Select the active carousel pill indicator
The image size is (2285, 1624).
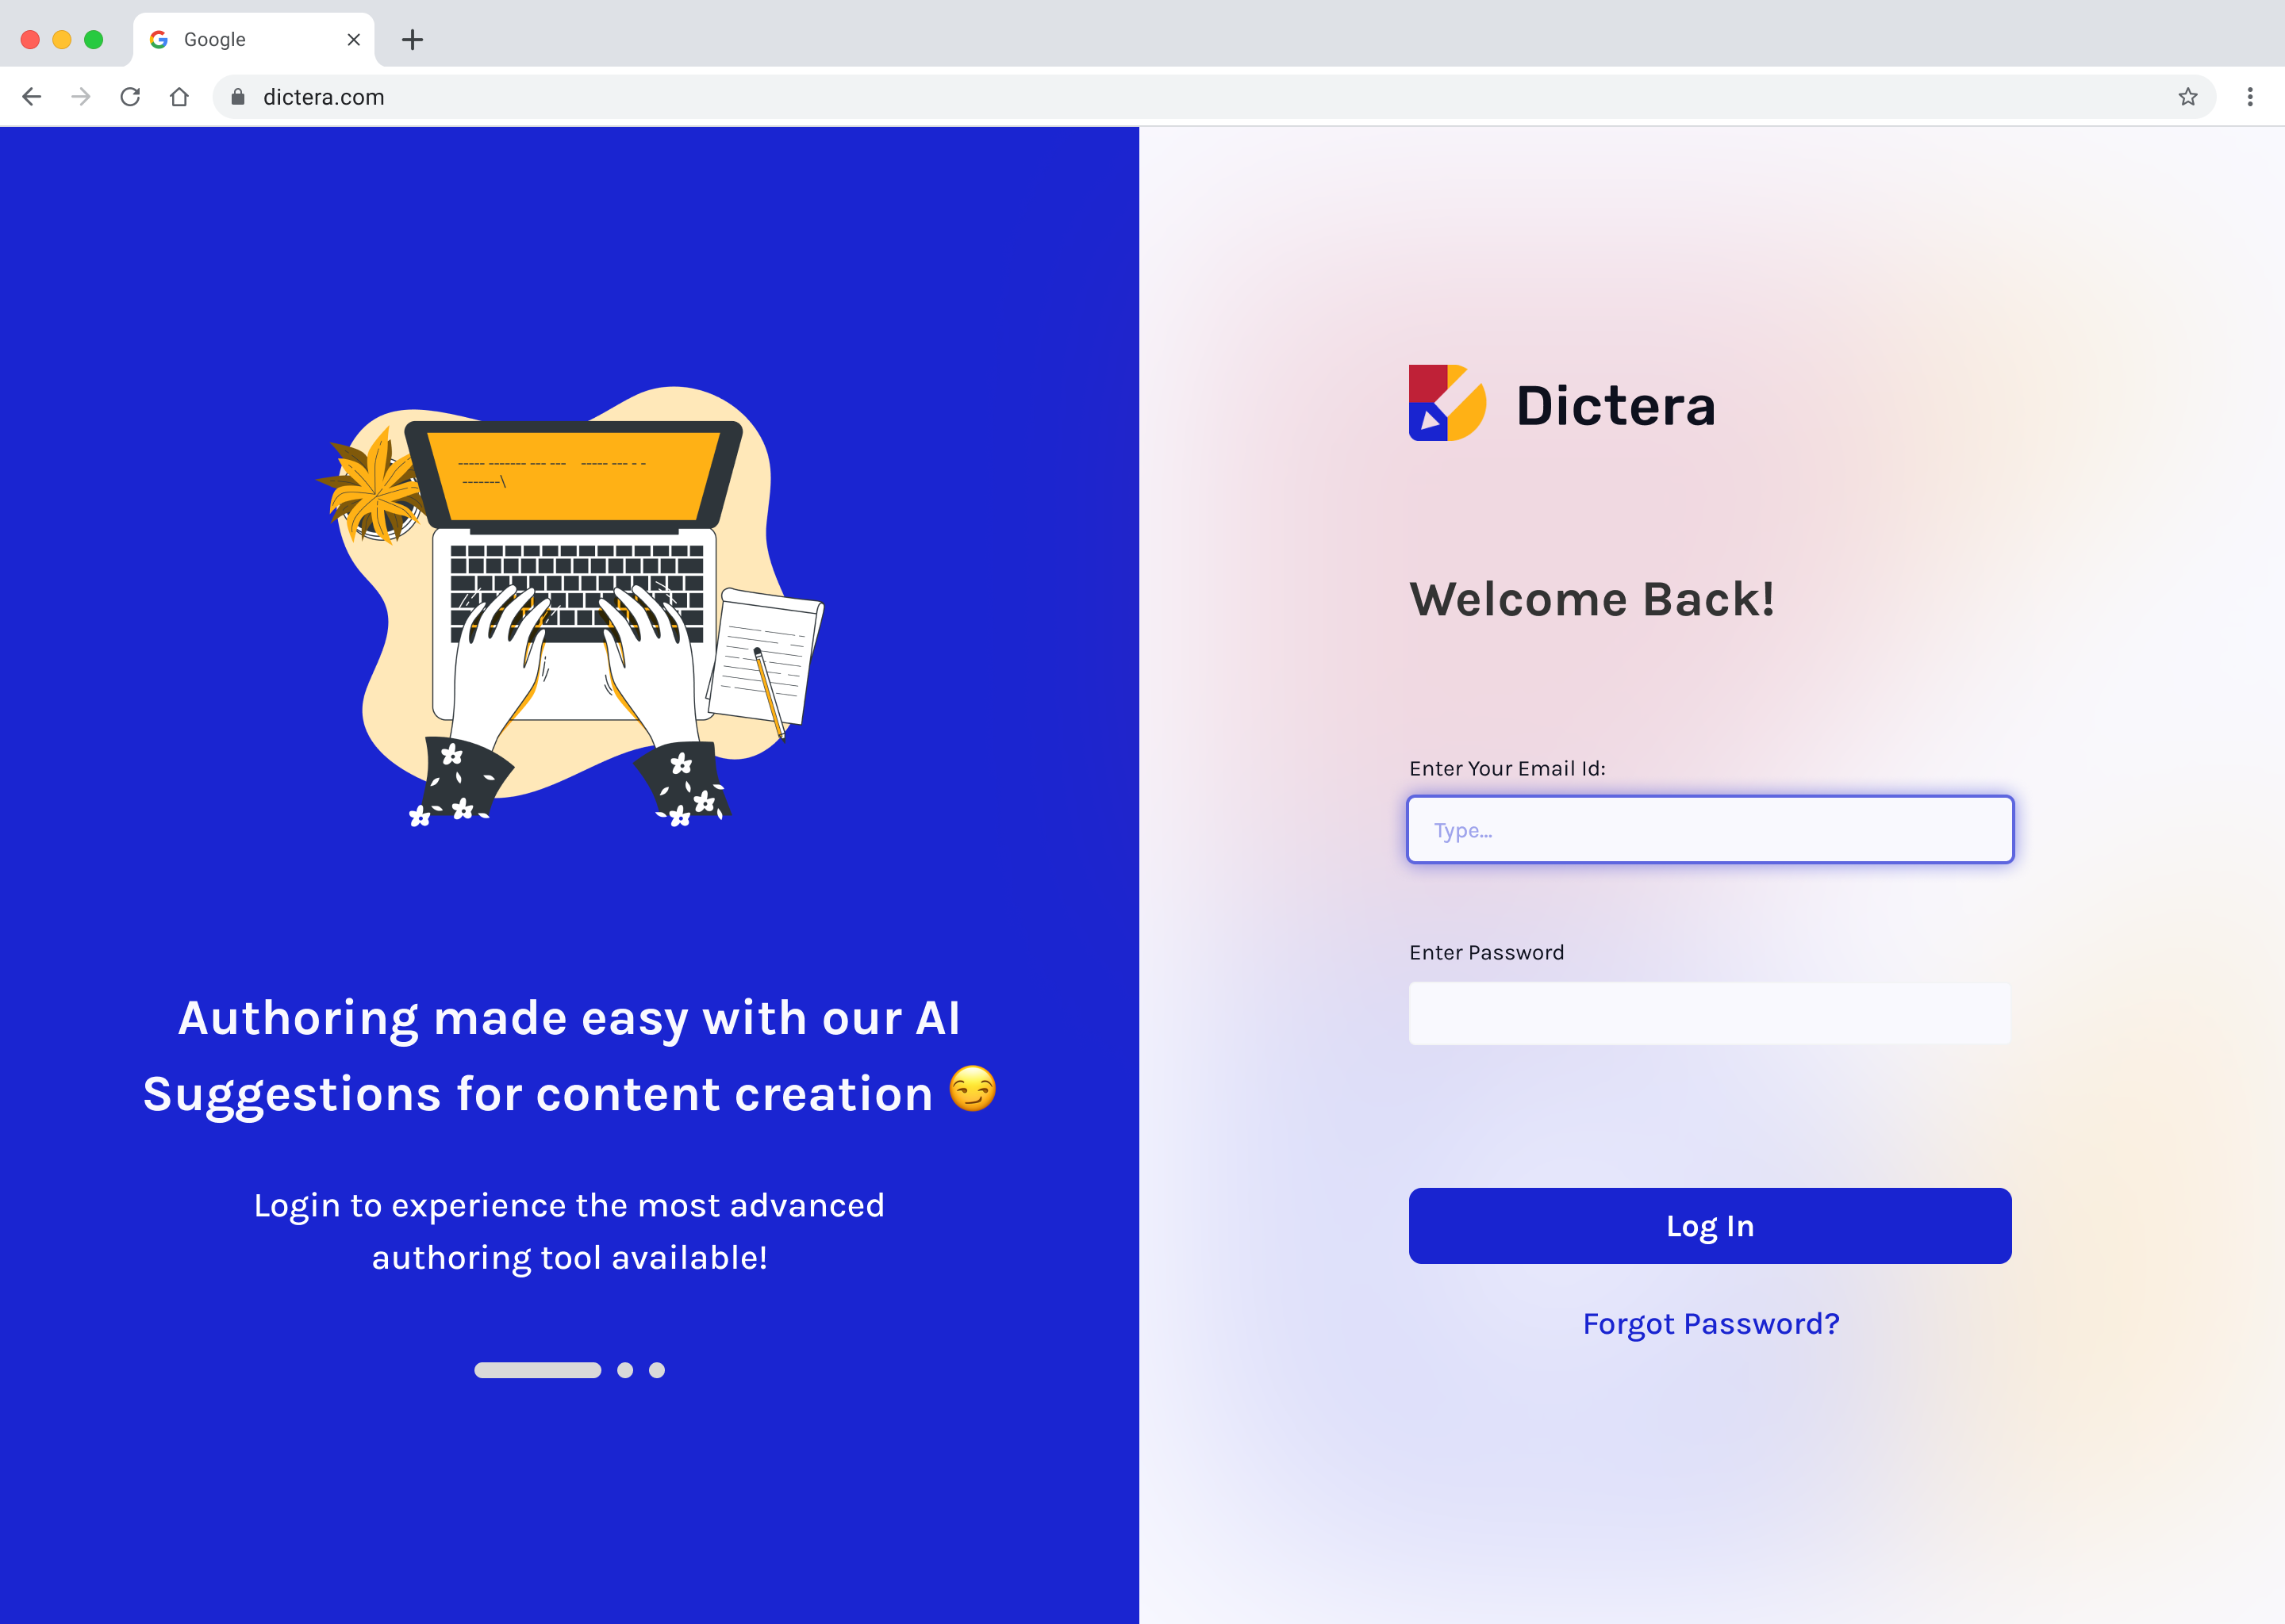click(x=538, y=1370)
